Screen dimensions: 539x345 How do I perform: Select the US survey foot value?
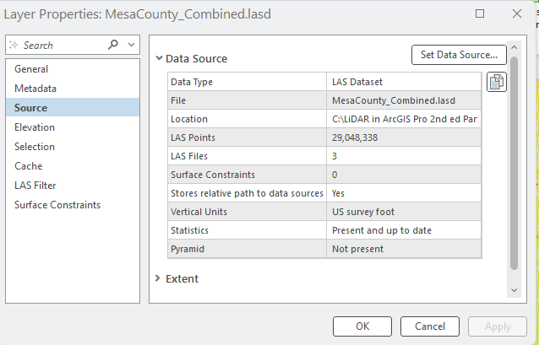(404, 212)
